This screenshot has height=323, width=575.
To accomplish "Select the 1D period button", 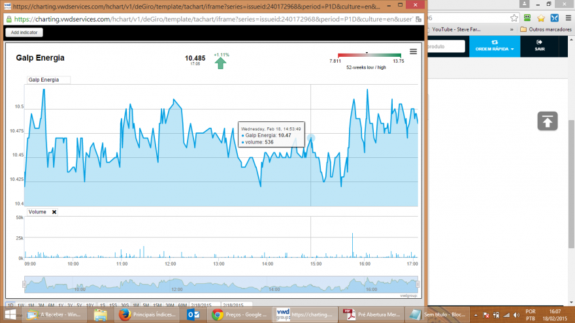I will (10, 305).
